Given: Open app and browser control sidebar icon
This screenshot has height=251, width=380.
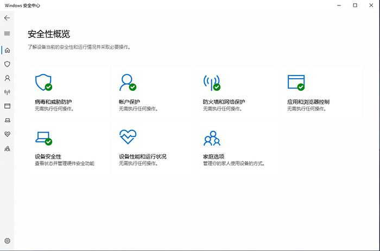Looking at the screenshot, I should (7, 106).
